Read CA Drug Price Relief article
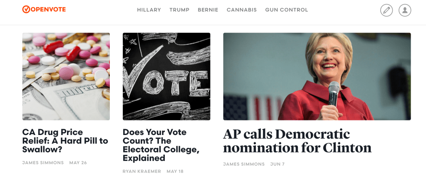This screenshot has width=426, height=180. click(x=65, y=141)
